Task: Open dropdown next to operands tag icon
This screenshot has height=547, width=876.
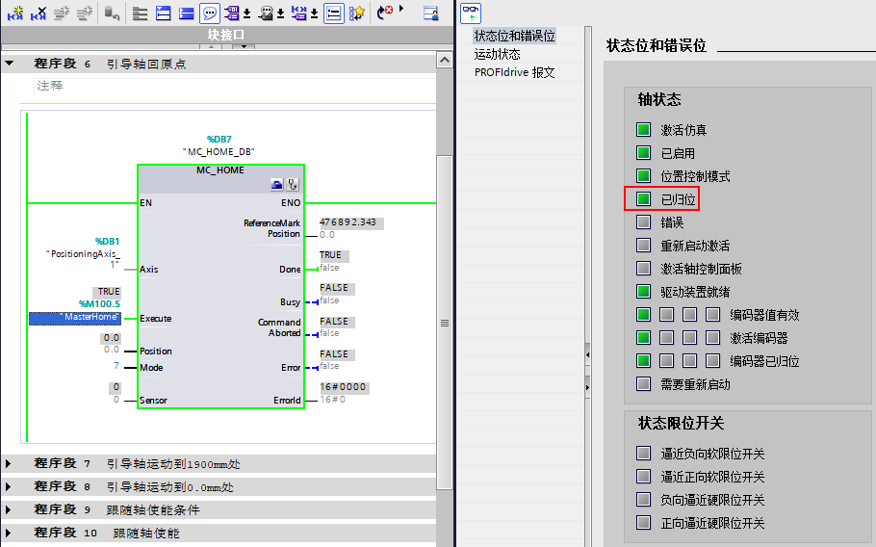Action: (x=246, y=13)
